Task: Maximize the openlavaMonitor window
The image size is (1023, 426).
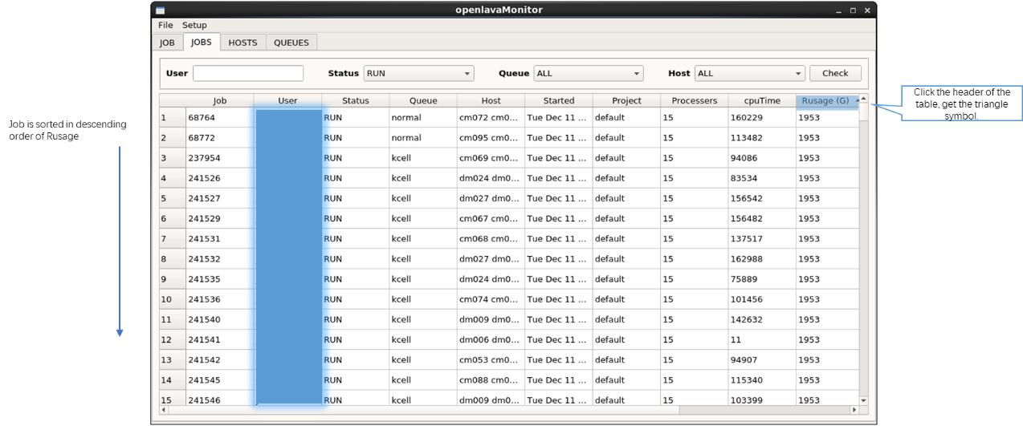Action: pyautogui.click(x=854, y=10)
